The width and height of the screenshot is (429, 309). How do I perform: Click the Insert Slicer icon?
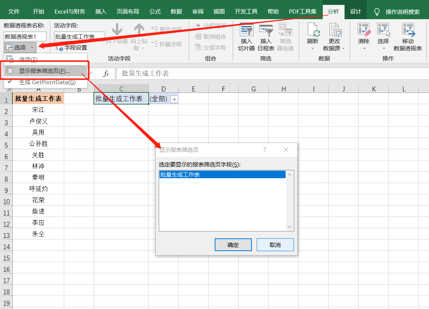coord(246,30)
